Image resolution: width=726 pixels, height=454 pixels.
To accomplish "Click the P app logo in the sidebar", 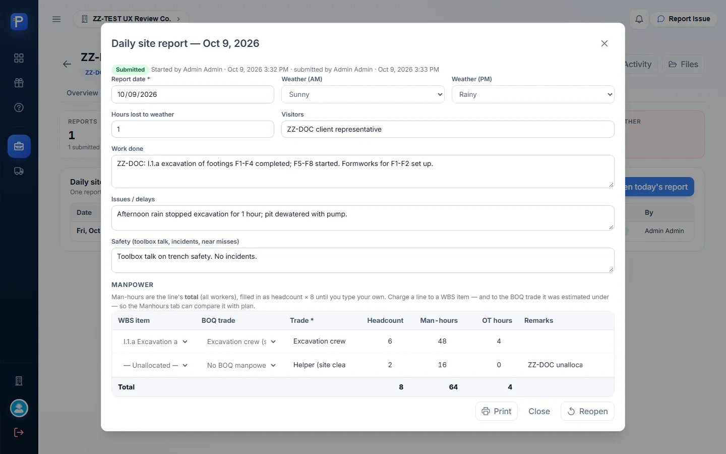I will point(19,22).
